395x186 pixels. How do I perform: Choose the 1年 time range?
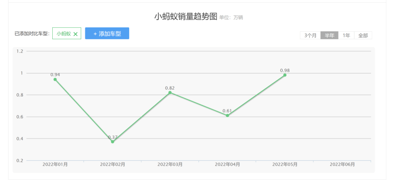coord(346,35)
